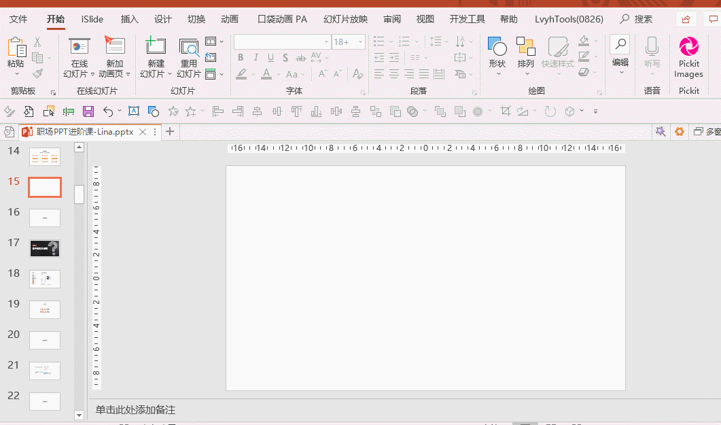Screen dimensions: 721x425
Task: Click the Merge Shapes icon
Action: point(413,112)
